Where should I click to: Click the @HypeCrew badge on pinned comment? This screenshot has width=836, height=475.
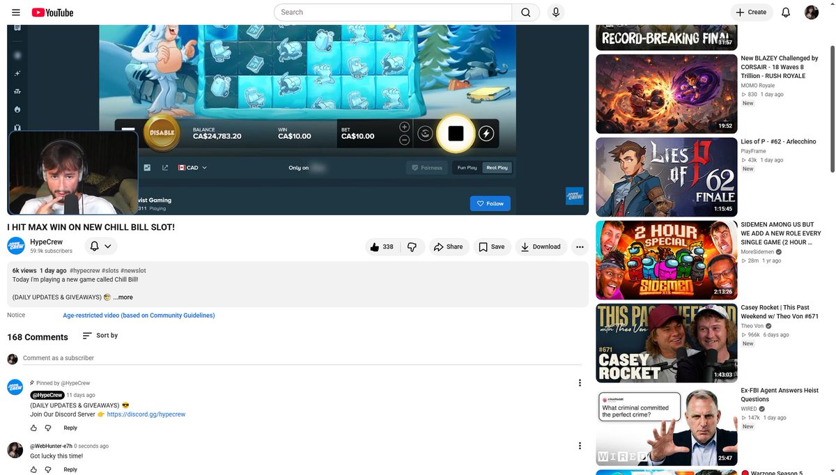47,395
